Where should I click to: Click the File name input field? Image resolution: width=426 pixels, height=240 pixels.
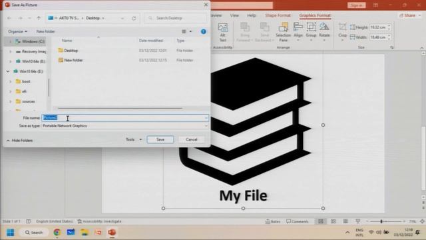[x=125, y=118]
